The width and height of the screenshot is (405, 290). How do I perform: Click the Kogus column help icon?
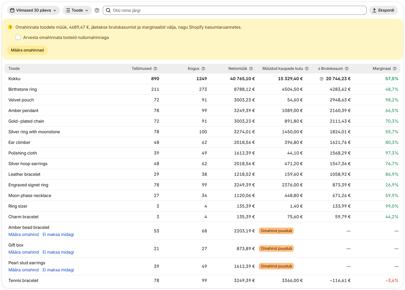(203, 69)
